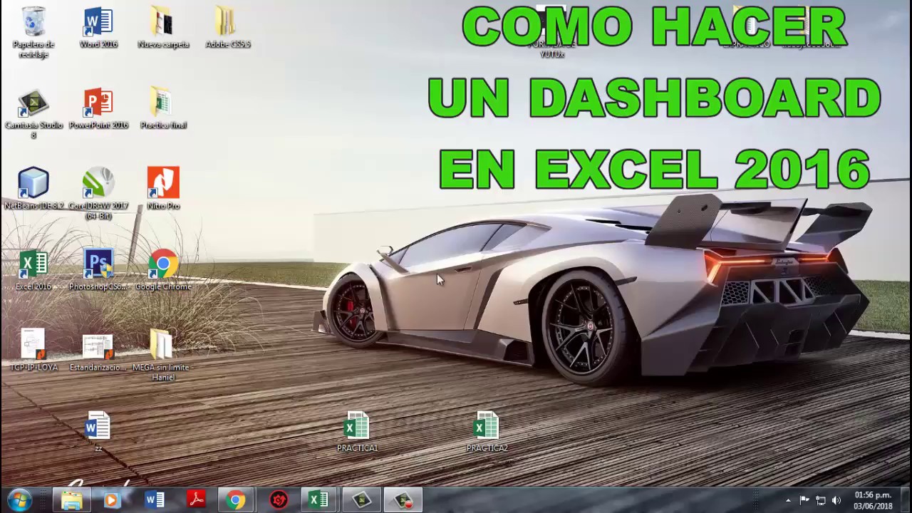Launch the Excel 2016 desktop shortcut
Screen dimensions: 912x513
[x=33, y=270]
